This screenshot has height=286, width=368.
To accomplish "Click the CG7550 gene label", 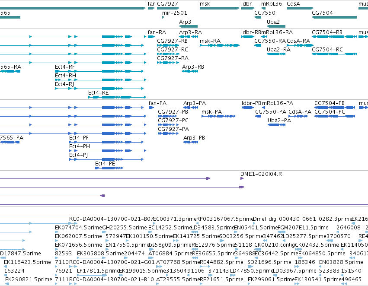I will point(265,13).
